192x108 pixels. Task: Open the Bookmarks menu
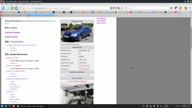[x=25, y=4]
